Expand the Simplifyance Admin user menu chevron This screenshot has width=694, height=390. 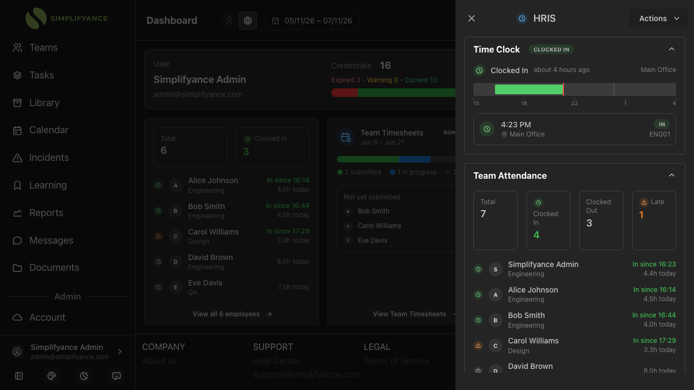point(120,352)
